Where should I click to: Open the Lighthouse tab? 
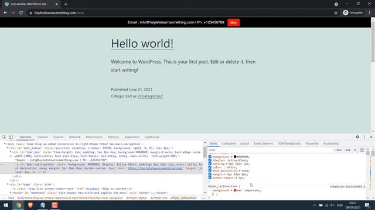(x=152, y=137)
